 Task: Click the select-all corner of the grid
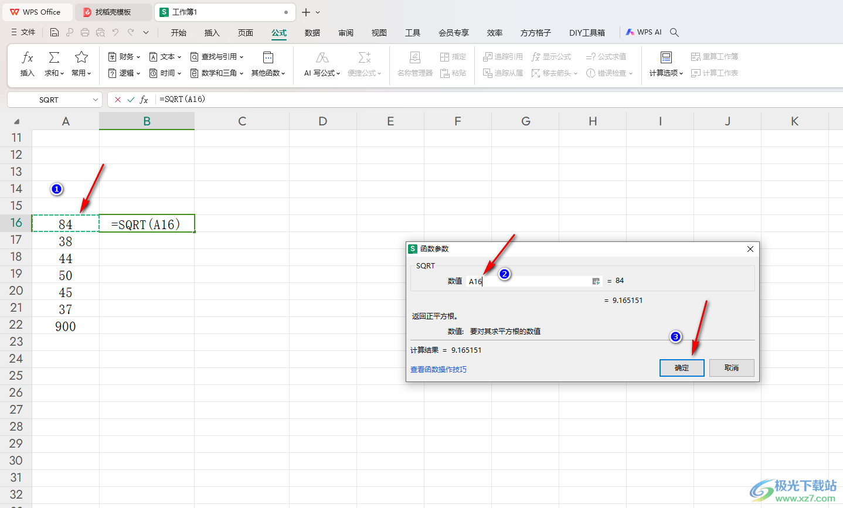(16, 121)
